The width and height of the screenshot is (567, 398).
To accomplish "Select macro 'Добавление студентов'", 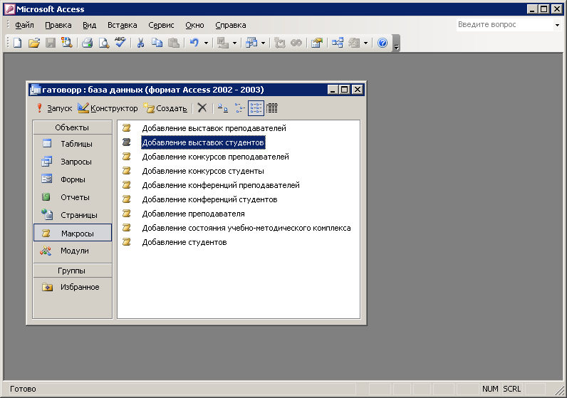I will coord(184,243).
